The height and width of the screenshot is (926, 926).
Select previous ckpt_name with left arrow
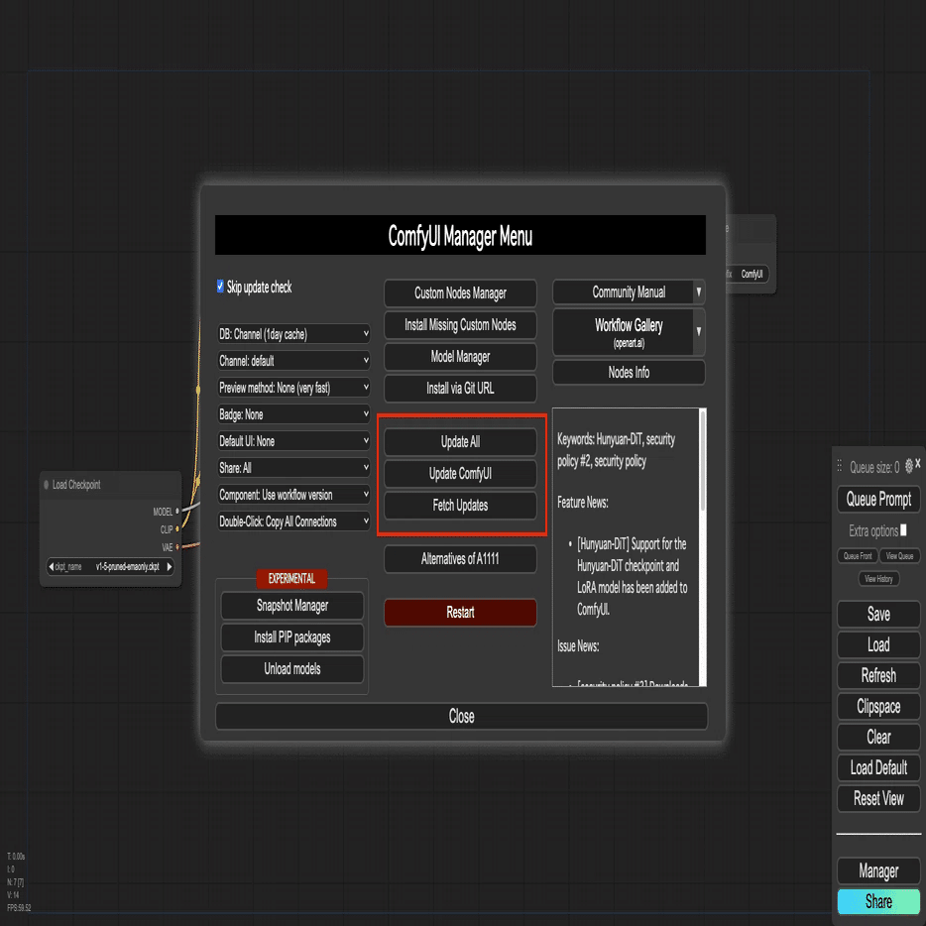(x=51, y=567)
